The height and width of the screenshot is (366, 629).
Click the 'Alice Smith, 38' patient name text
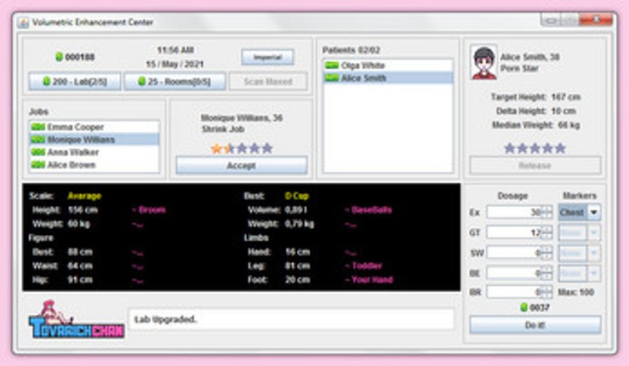pos(530,57)
